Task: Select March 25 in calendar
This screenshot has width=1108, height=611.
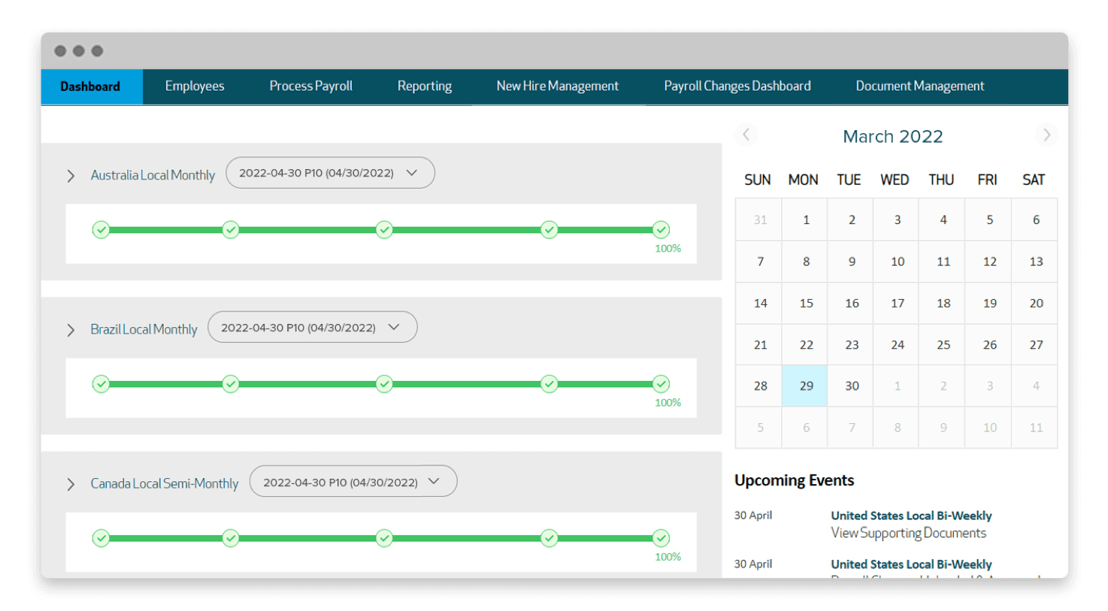Action: (943, 344)
